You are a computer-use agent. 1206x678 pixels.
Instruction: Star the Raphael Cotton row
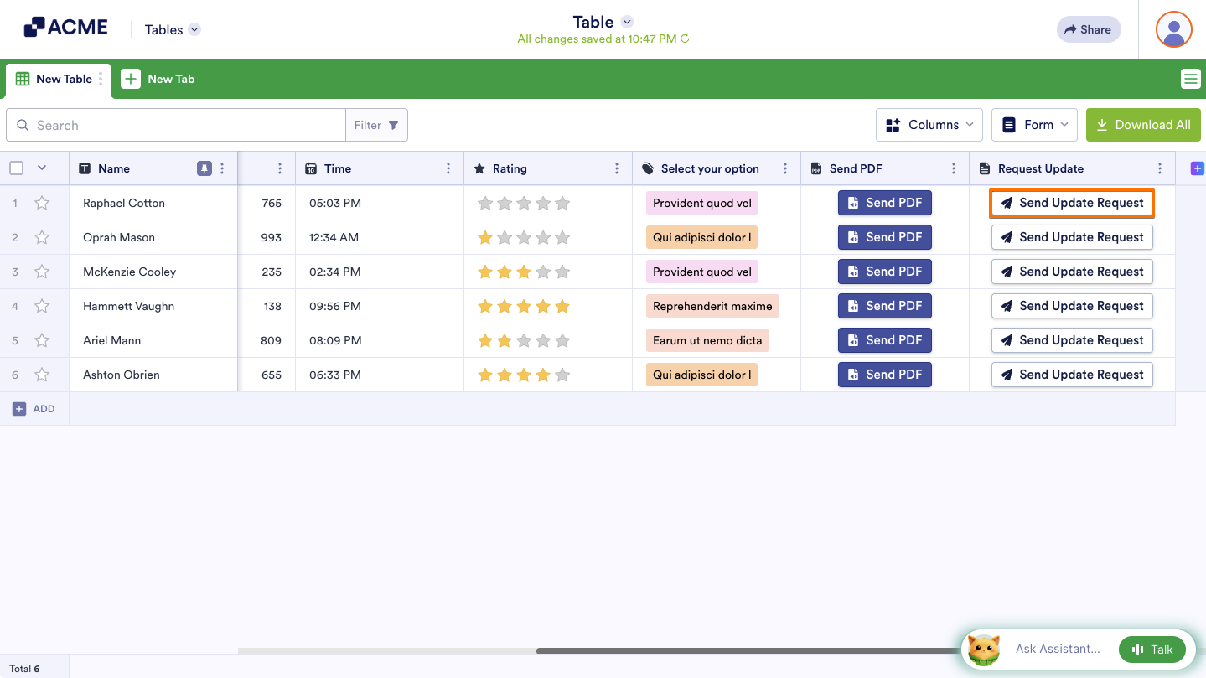(42, 203)
